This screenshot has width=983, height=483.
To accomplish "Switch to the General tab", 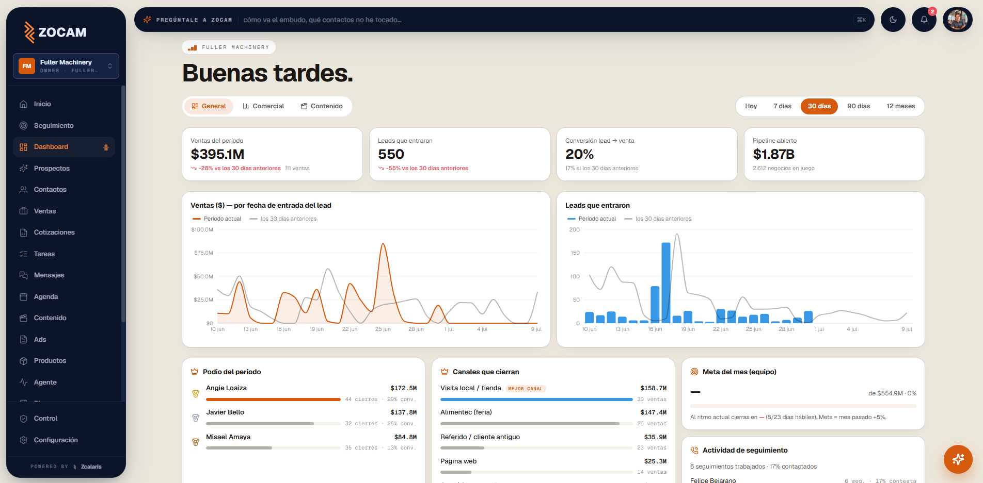I will coord(209,106).
